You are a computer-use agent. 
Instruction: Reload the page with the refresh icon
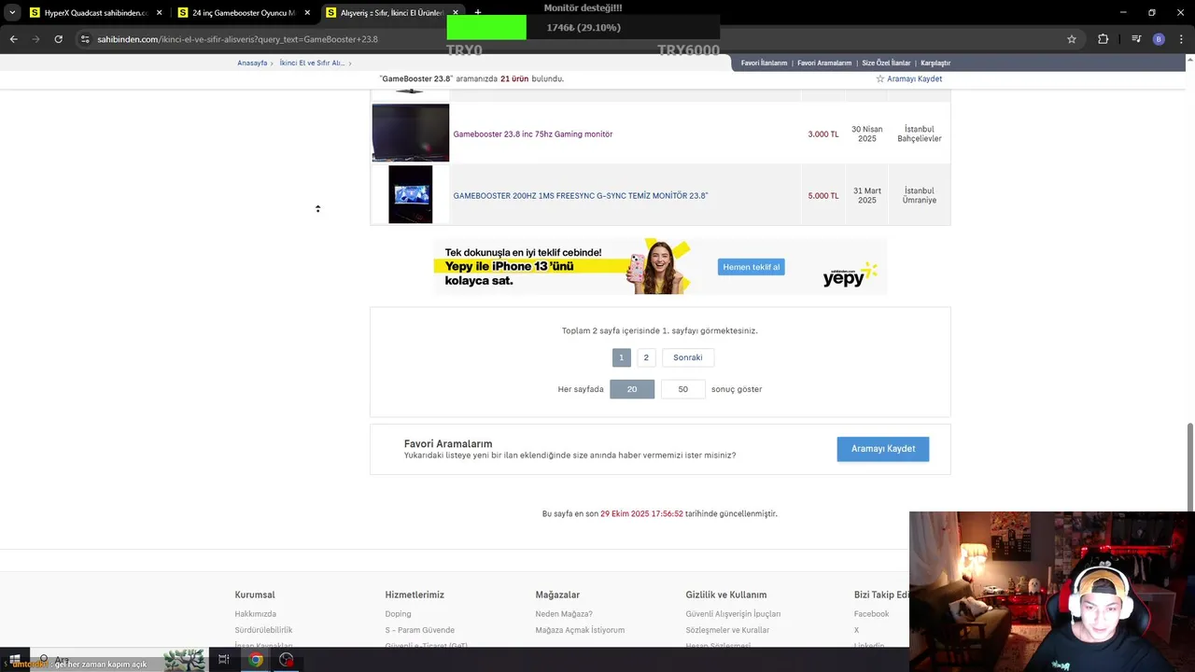(58, 39)
